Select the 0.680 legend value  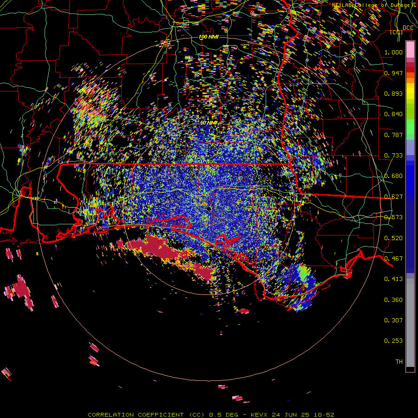(x=393, y=176)
